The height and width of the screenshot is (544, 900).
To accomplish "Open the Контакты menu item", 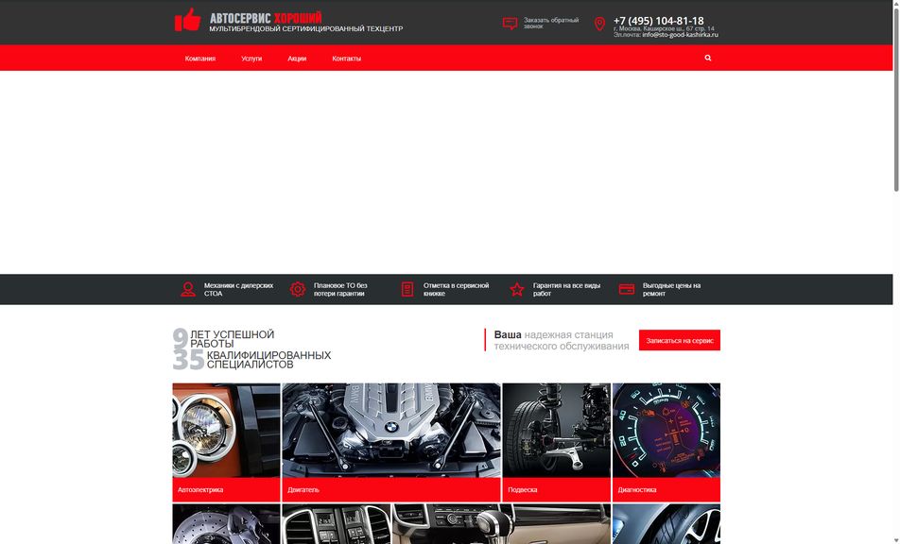I will [x=347, y=59].
